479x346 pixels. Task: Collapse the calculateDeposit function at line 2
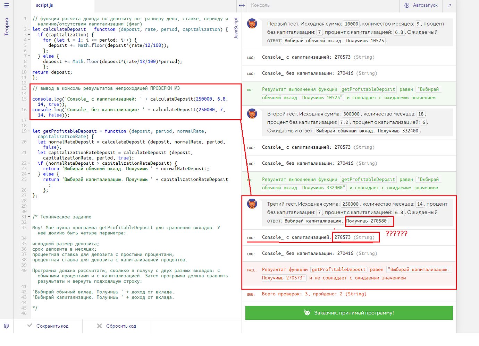click(29, 29)
